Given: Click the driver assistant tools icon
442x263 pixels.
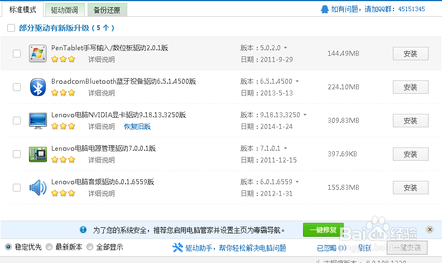Looking at the screenshot, I should pyautogui.click(x=177, y=248).
